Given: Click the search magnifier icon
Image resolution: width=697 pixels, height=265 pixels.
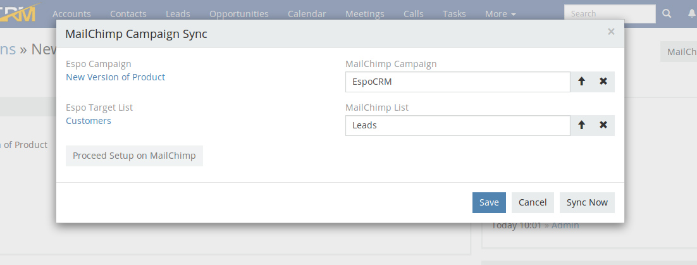Looking at the screenshot, I should pos(667,14).
